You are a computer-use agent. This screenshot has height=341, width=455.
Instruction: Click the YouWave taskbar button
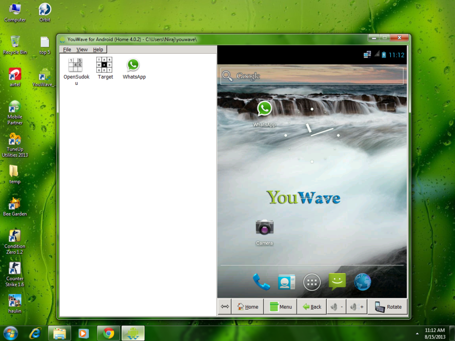click(133, 333)
